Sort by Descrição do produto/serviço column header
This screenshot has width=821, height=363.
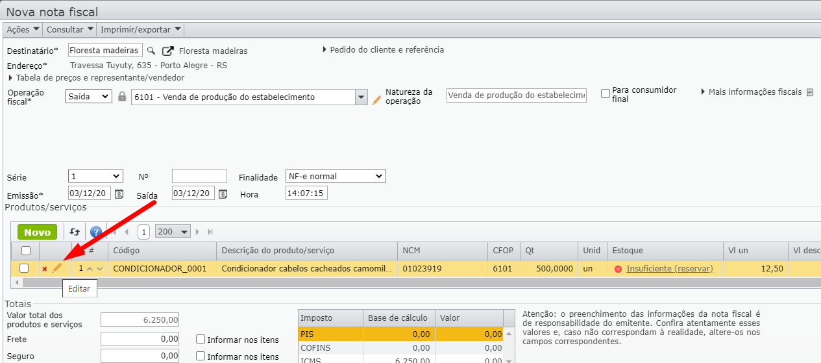(x=307, y=251)
